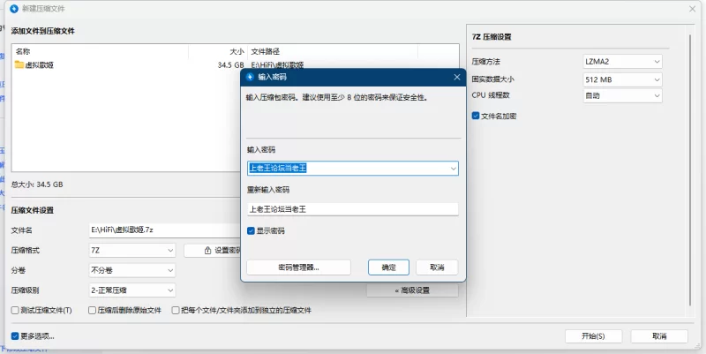Screen dimensions: 706x354
Task: Toggle the 更多选项 checkbox
Action: click(15, 336)
